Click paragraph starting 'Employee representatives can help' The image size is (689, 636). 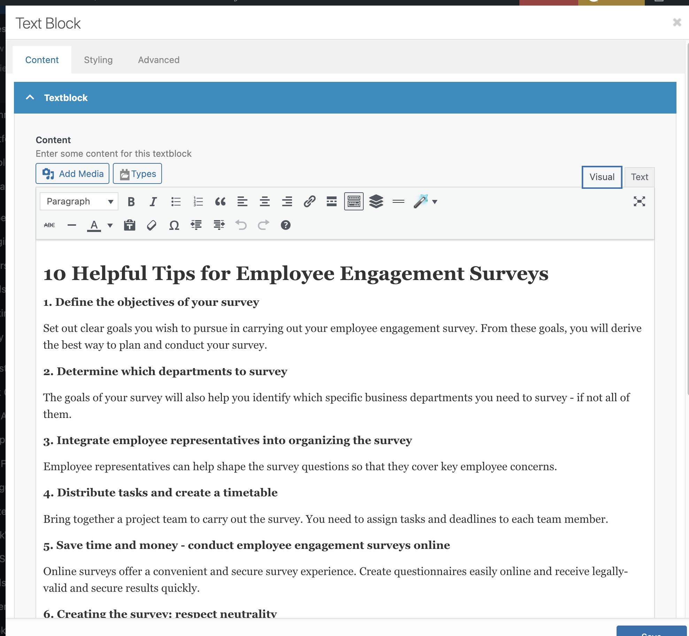pos(300,466)
